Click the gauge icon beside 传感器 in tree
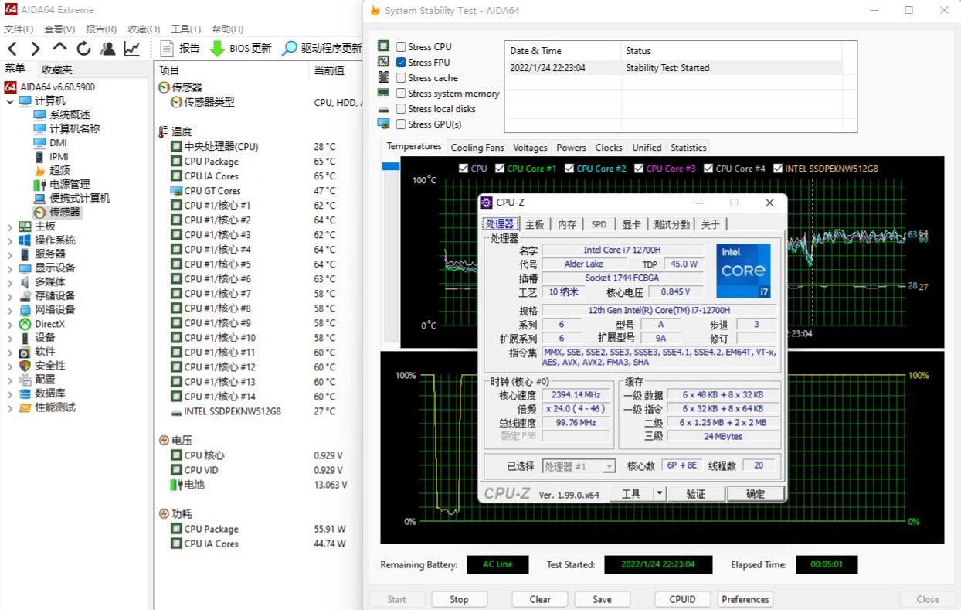Image resolution: width=961 pixels, height=610 pixels. coord(39,212)
